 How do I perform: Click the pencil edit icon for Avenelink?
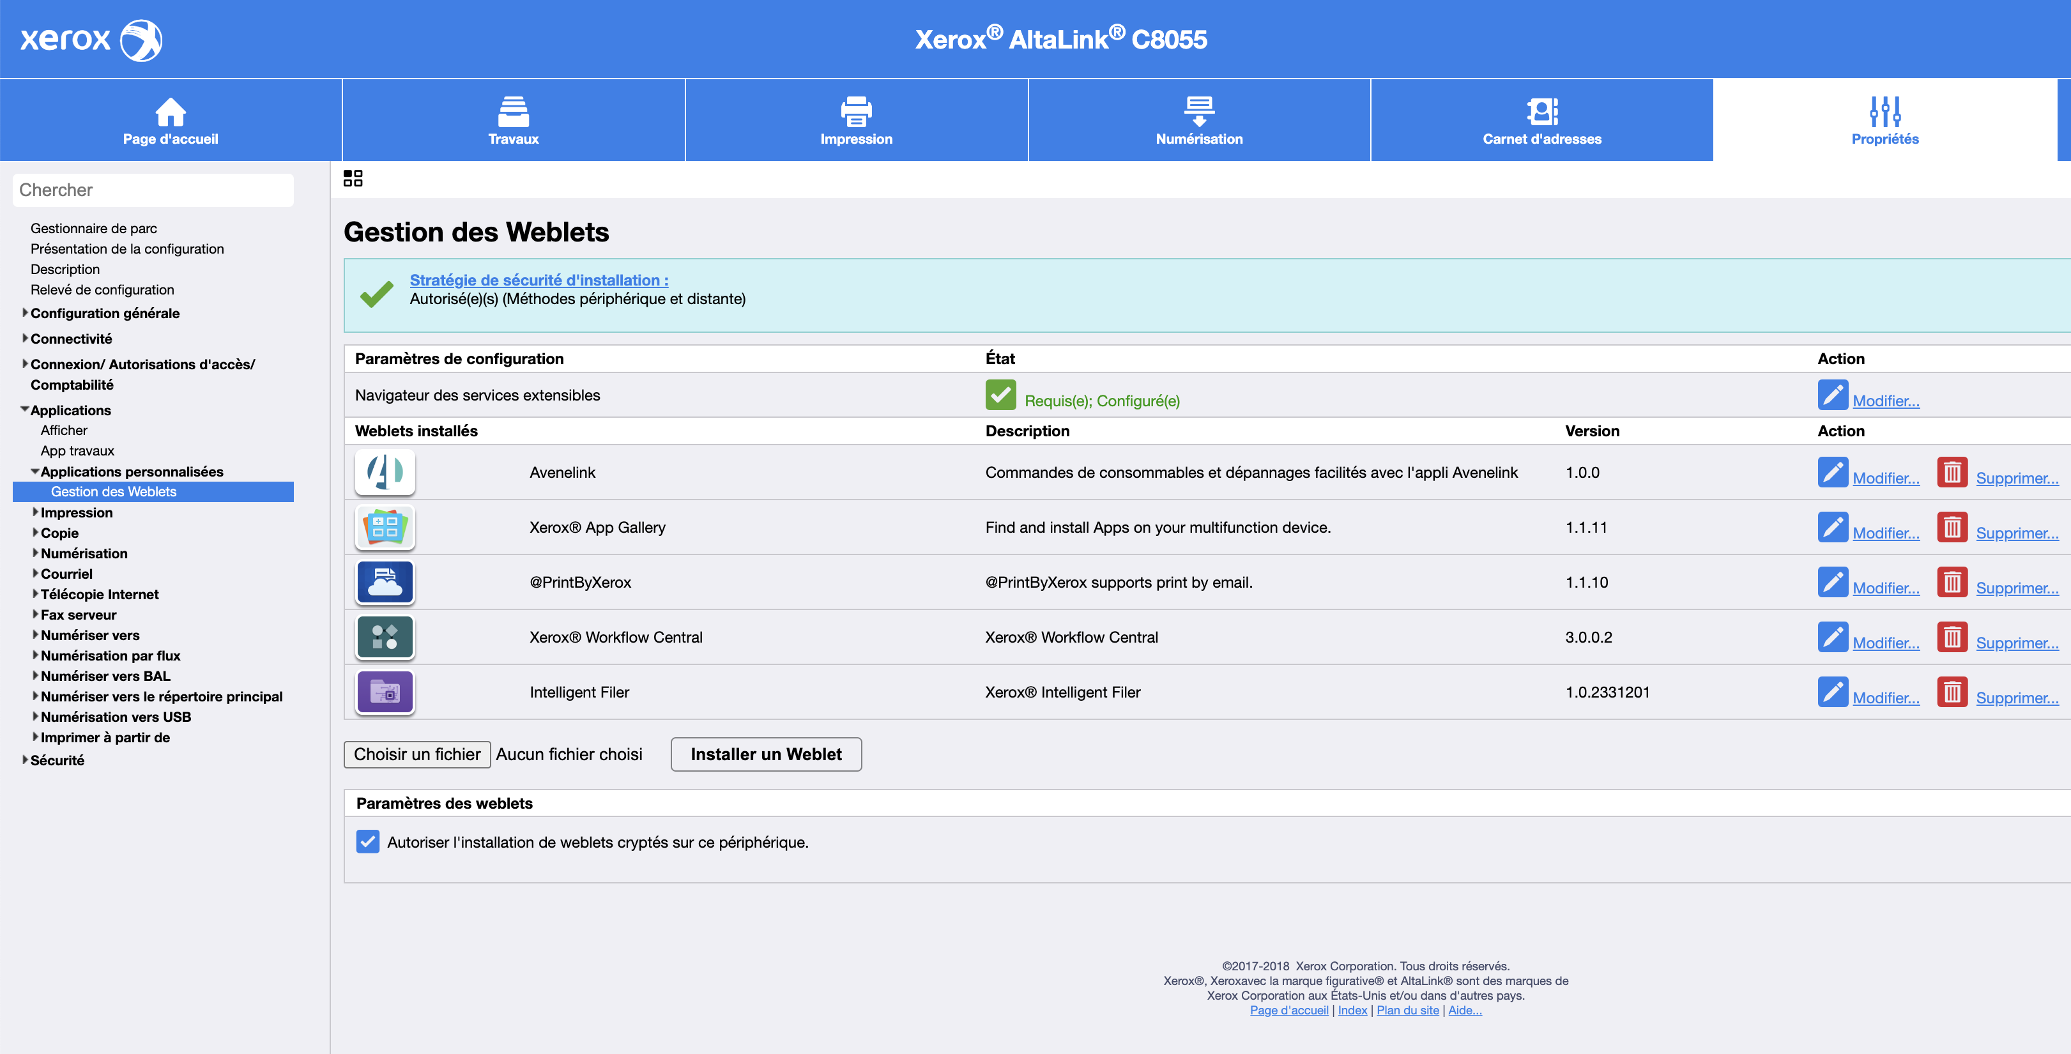click(x=1832, y=472)
